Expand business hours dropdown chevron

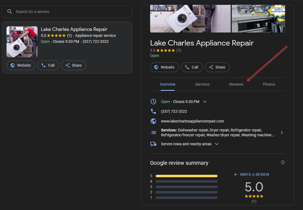click(205, 102)
